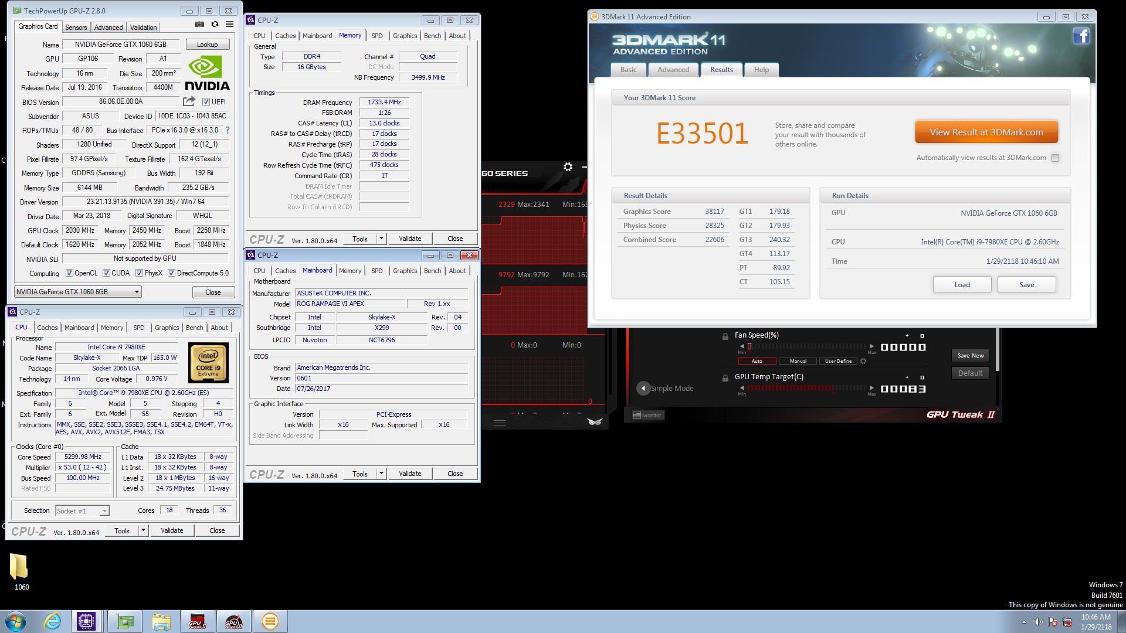Click Validate in the CPU-Z Memory window
This screenshot has width=1126, height=633.
[x=410, y=239]
